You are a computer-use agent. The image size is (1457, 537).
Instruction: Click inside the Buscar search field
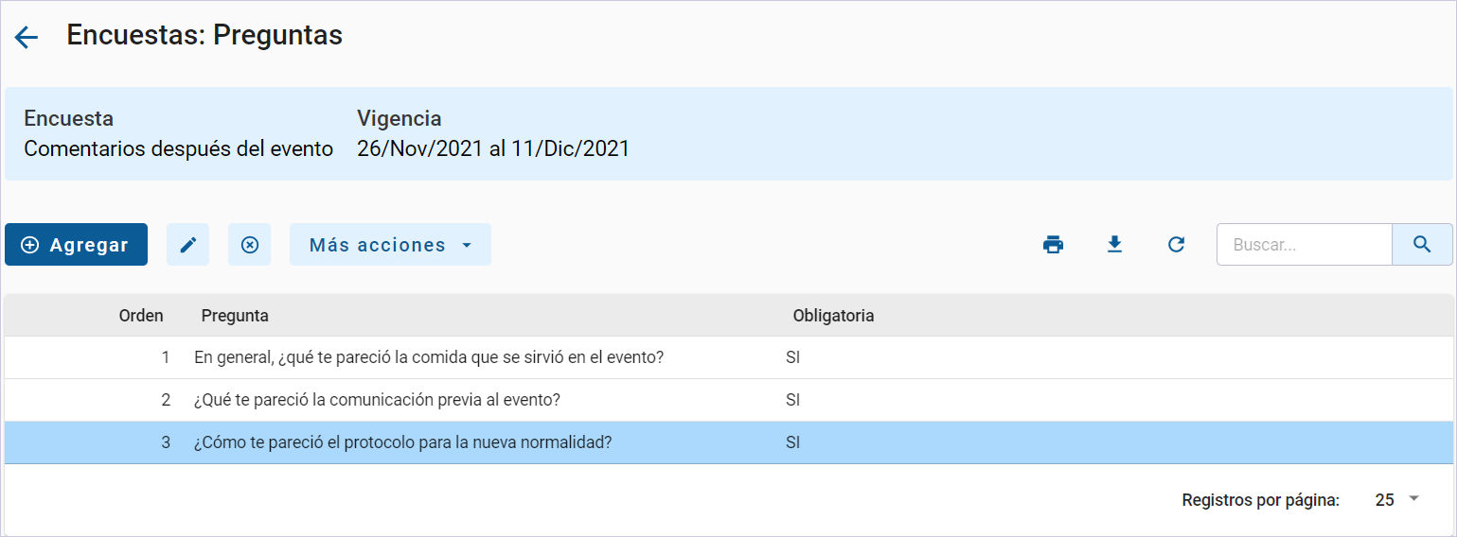1304,245
